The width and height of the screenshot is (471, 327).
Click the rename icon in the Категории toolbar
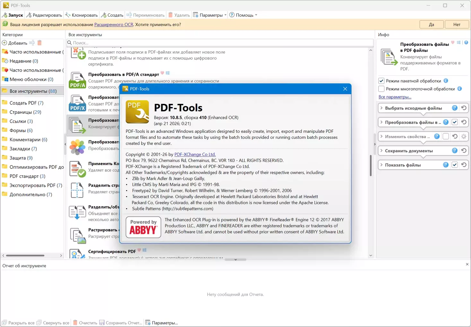coord(32,43)
